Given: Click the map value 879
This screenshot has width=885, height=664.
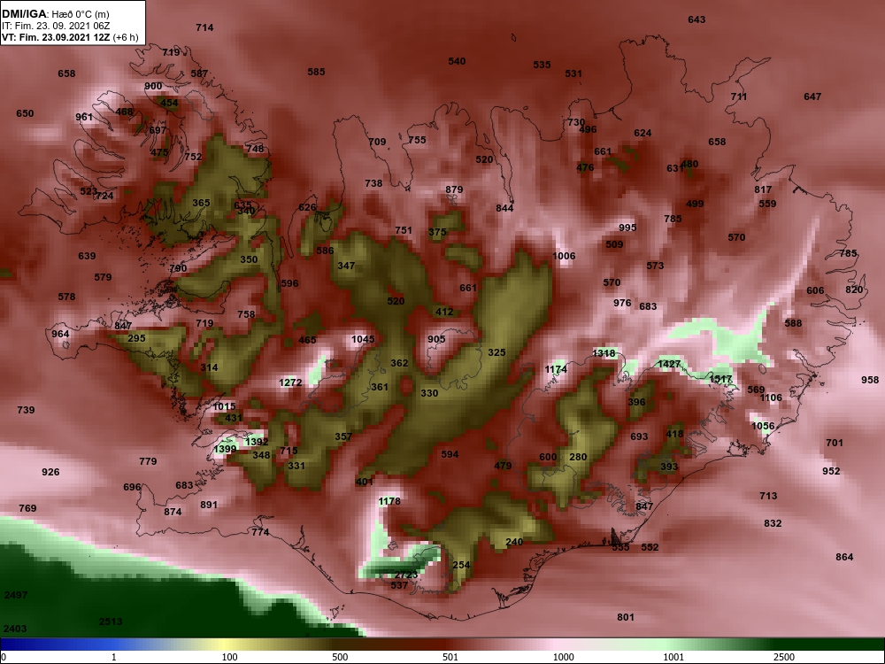Looking at the screenshot, I should pyautogui.click(x=454, y=189).
